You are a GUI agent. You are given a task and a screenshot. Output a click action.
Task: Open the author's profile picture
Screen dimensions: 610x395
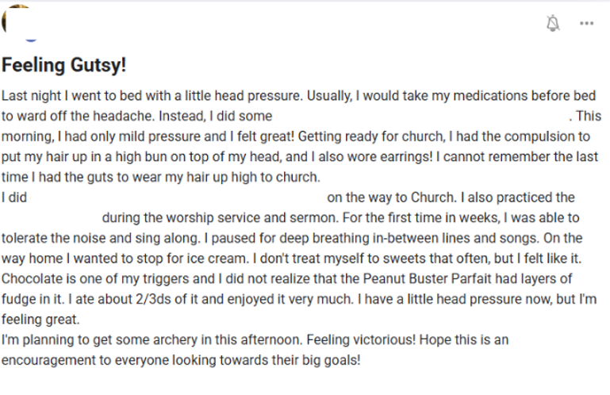15,21
